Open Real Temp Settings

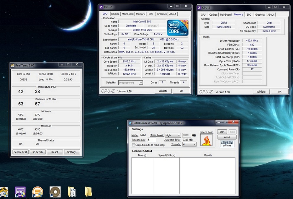pos(72,152)
